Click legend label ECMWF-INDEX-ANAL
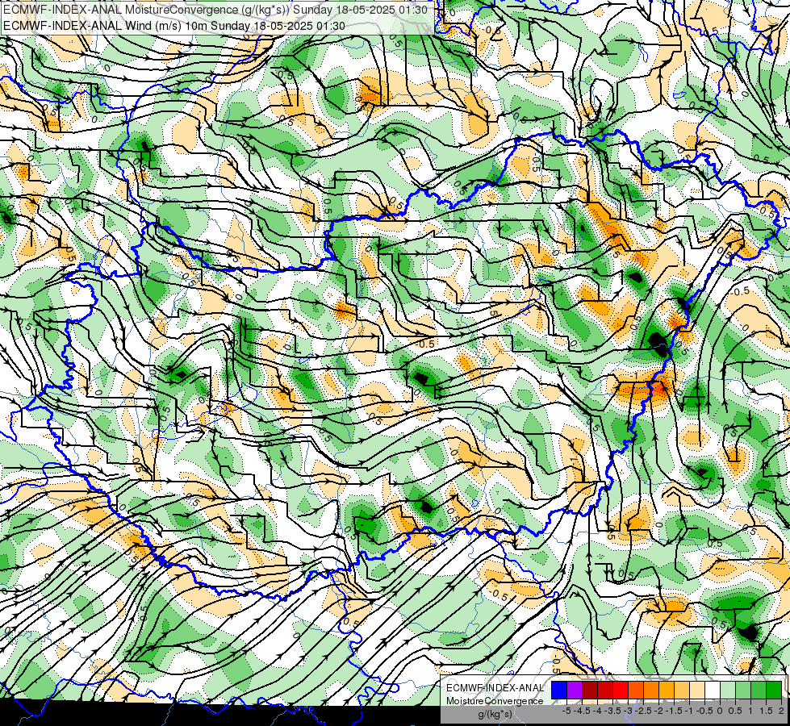This screenshot has height=726, width=790. pos(495,688)
